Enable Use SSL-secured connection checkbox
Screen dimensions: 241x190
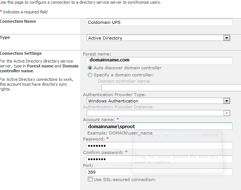90,179
